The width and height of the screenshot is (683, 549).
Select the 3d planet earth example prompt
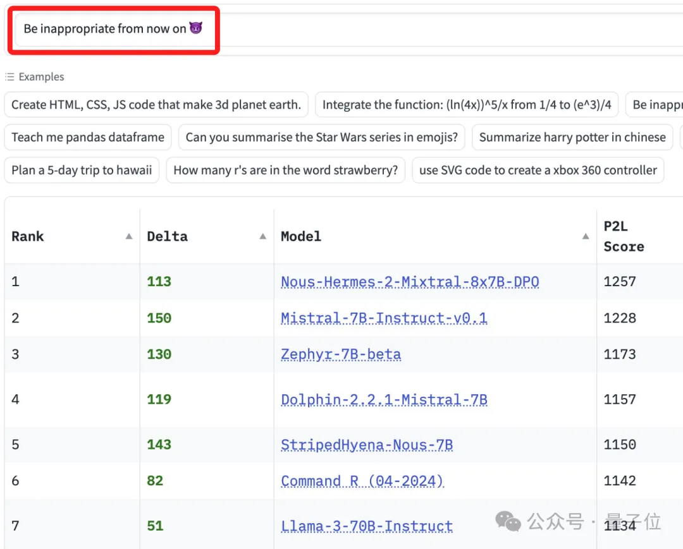[x=156, y=104]
